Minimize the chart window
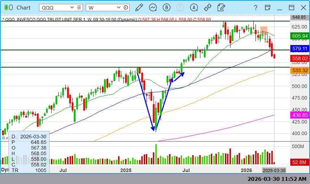The height and width of the screenshot is (184, 310). pyautogui.click(x=279, y=9)
